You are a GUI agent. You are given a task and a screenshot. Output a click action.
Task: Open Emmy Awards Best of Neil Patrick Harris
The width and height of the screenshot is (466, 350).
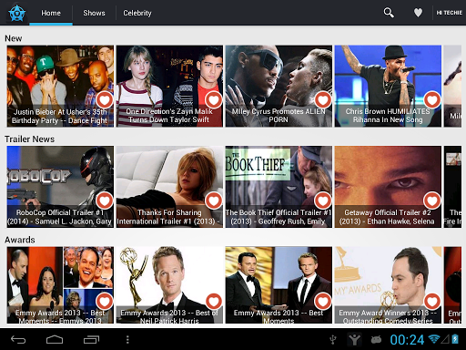[x=169, y=285]
